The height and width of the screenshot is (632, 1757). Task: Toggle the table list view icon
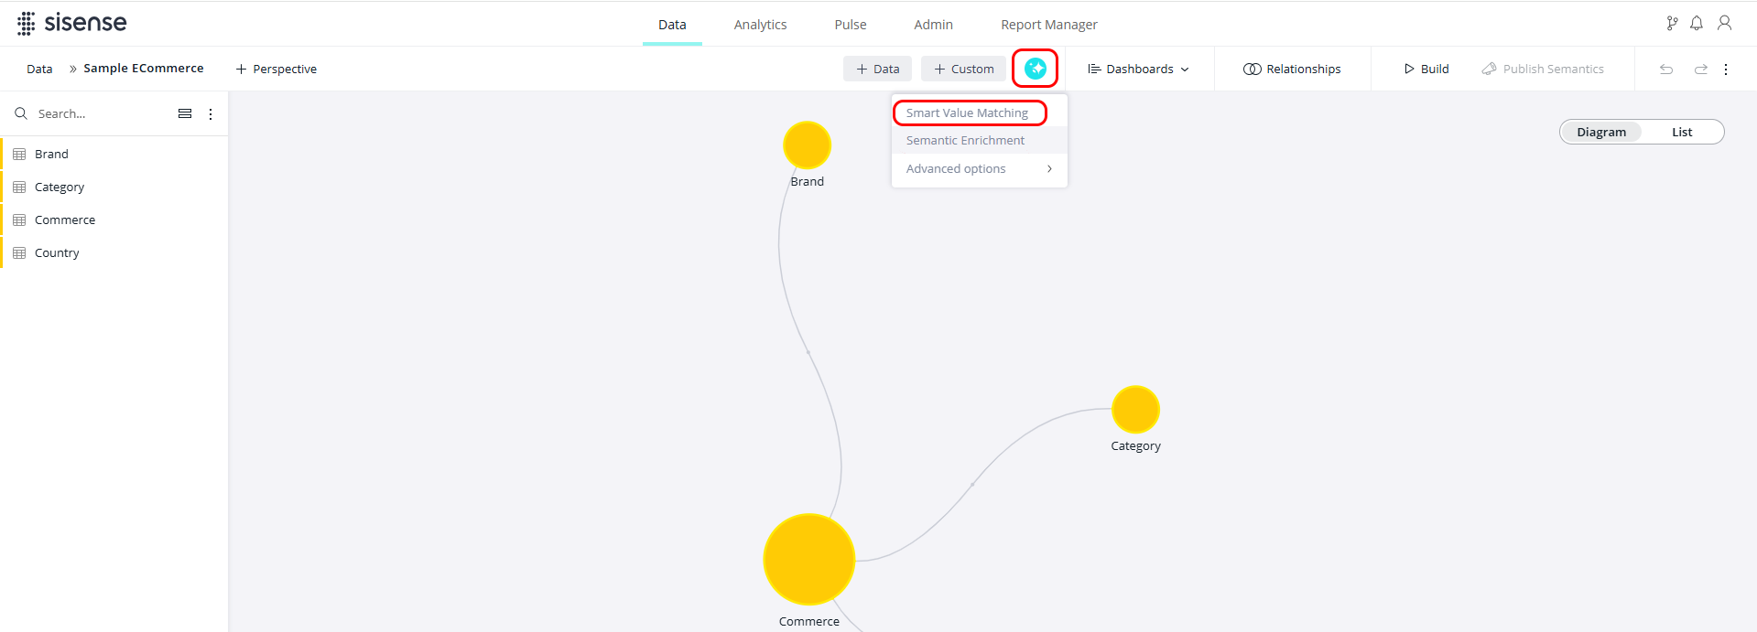click(x=185, y=113)
